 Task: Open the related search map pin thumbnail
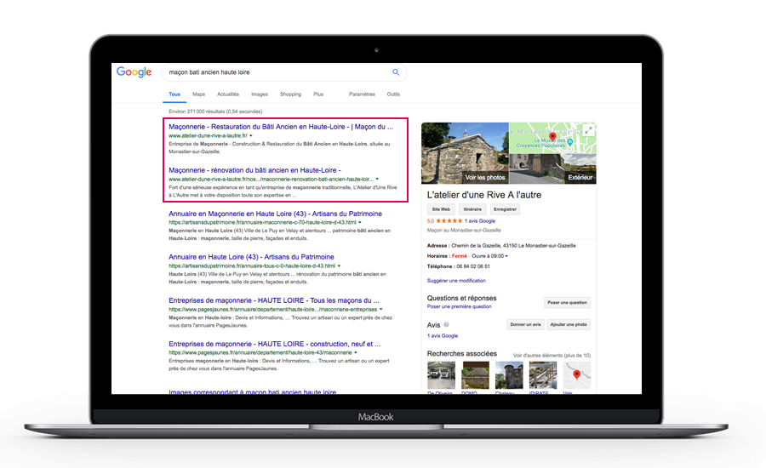(576, 375)
